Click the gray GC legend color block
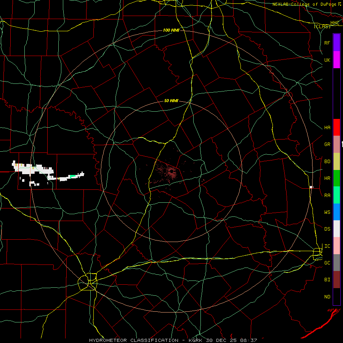Image resolution: width=343 pixels, height=343 pixels. (x=337, y=263)
